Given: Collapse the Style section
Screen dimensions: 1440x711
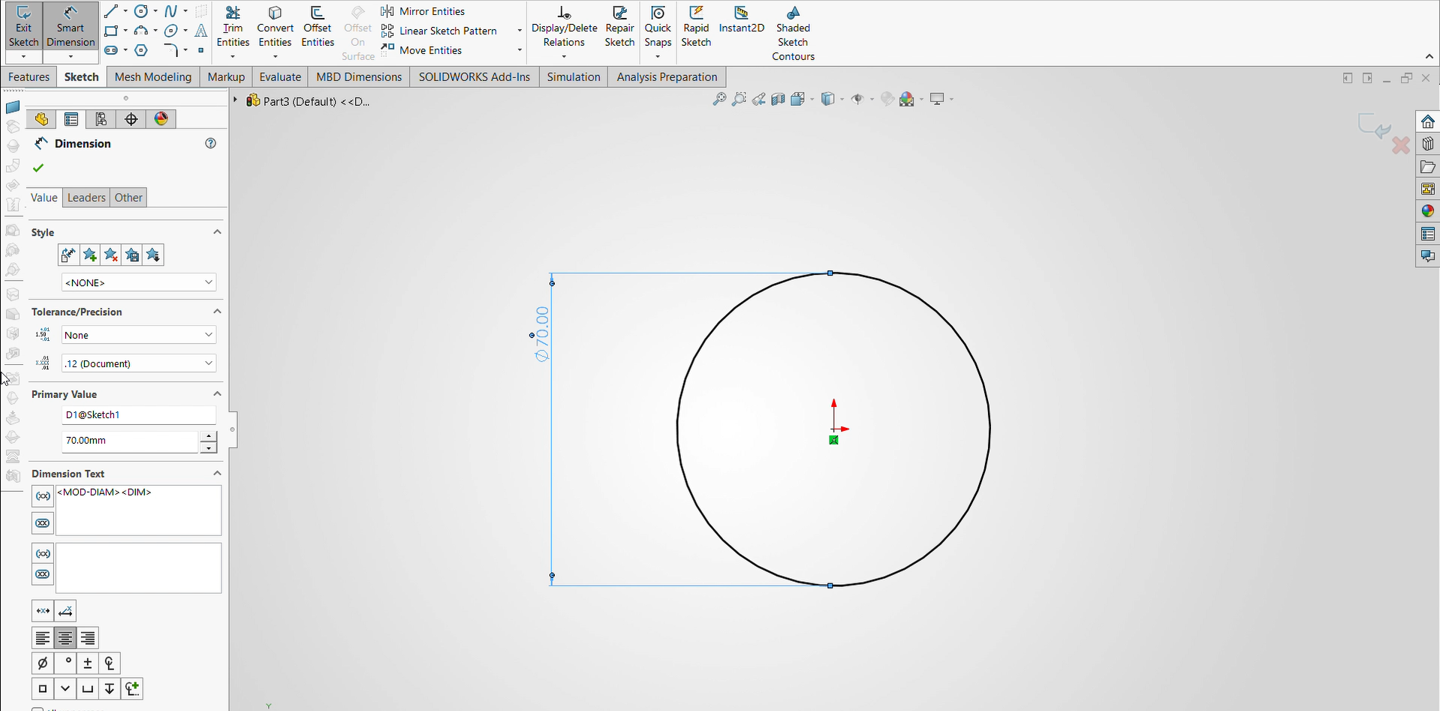Looking at the screenshot, I should pyautogui.click(x=217, y=232).
